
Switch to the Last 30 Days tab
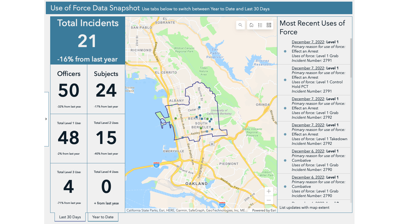(70, 217)
